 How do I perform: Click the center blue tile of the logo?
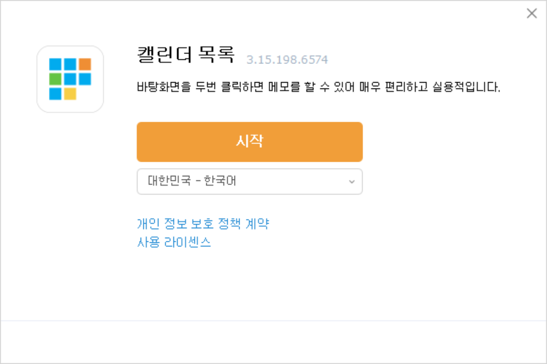click(70, 79)
